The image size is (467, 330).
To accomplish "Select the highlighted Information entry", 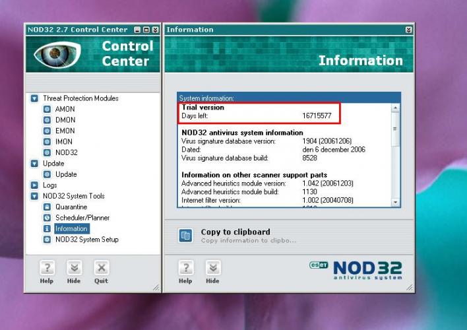I will pyautogui.click(x=71, y=228).
